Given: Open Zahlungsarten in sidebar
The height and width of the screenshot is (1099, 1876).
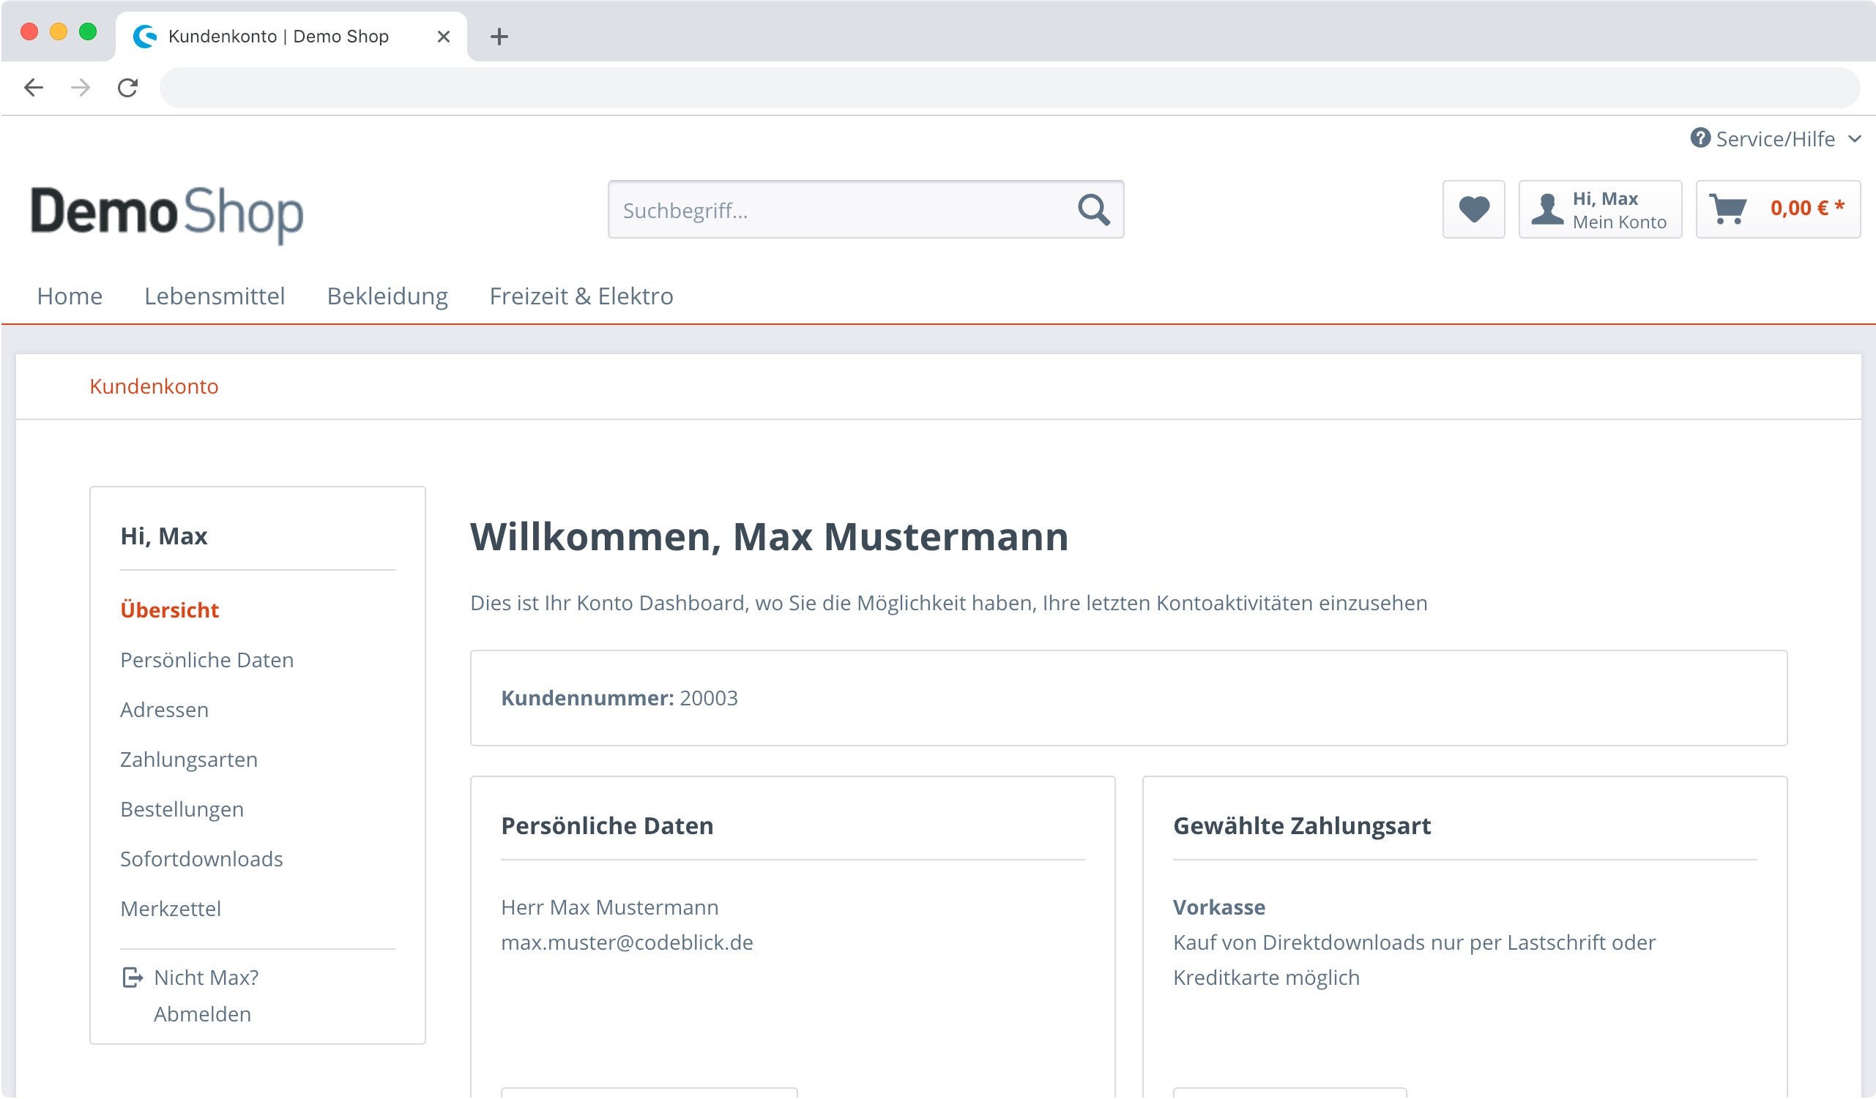Looking at the screenshot, I should (189, 759).
